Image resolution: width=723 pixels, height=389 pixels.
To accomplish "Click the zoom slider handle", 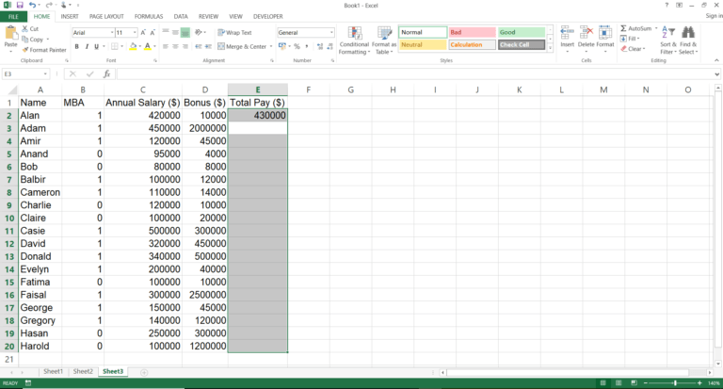I will 675,383.
